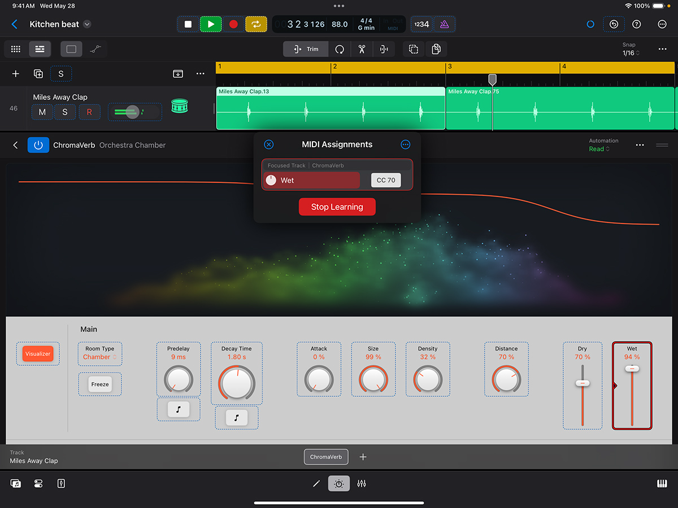Viewport: 678px width, 508px height.
Task: Toggle the metronome button
Action: click(444, 24)
